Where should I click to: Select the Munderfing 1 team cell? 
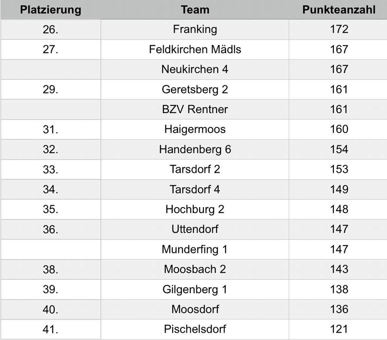coord(195,249)
